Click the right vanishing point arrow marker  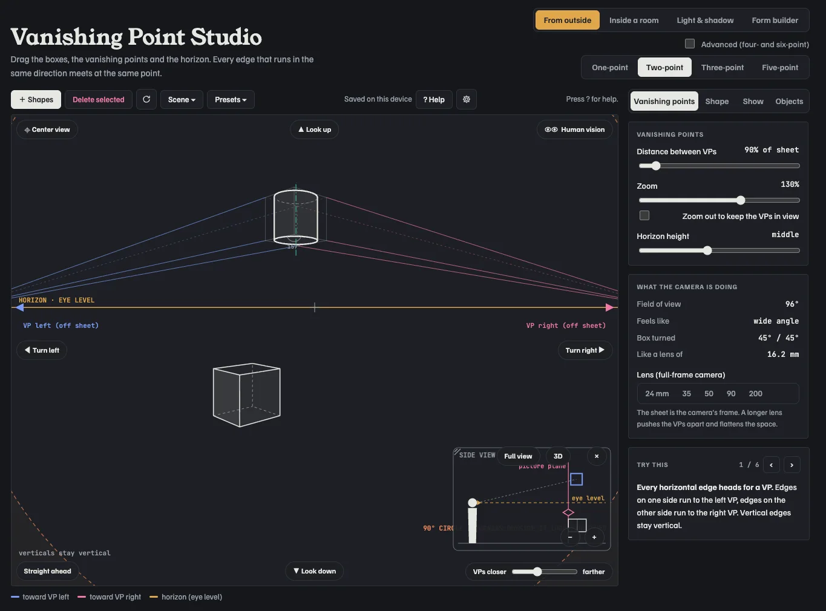(610, 307)
